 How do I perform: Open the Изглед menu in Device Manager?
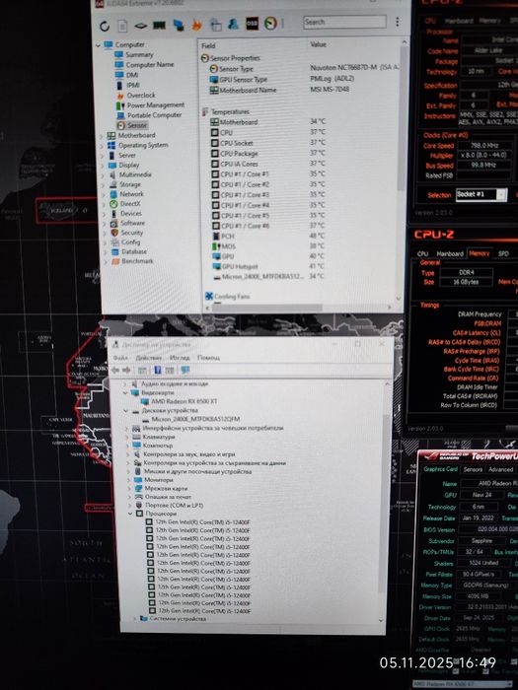180,358
